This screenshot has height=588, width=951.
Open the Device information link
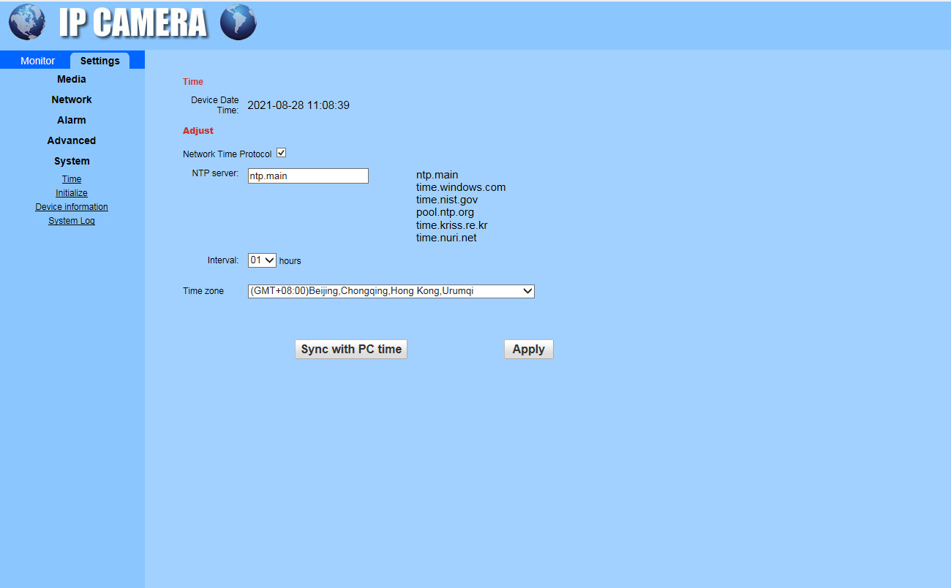[x=72, y=207]
